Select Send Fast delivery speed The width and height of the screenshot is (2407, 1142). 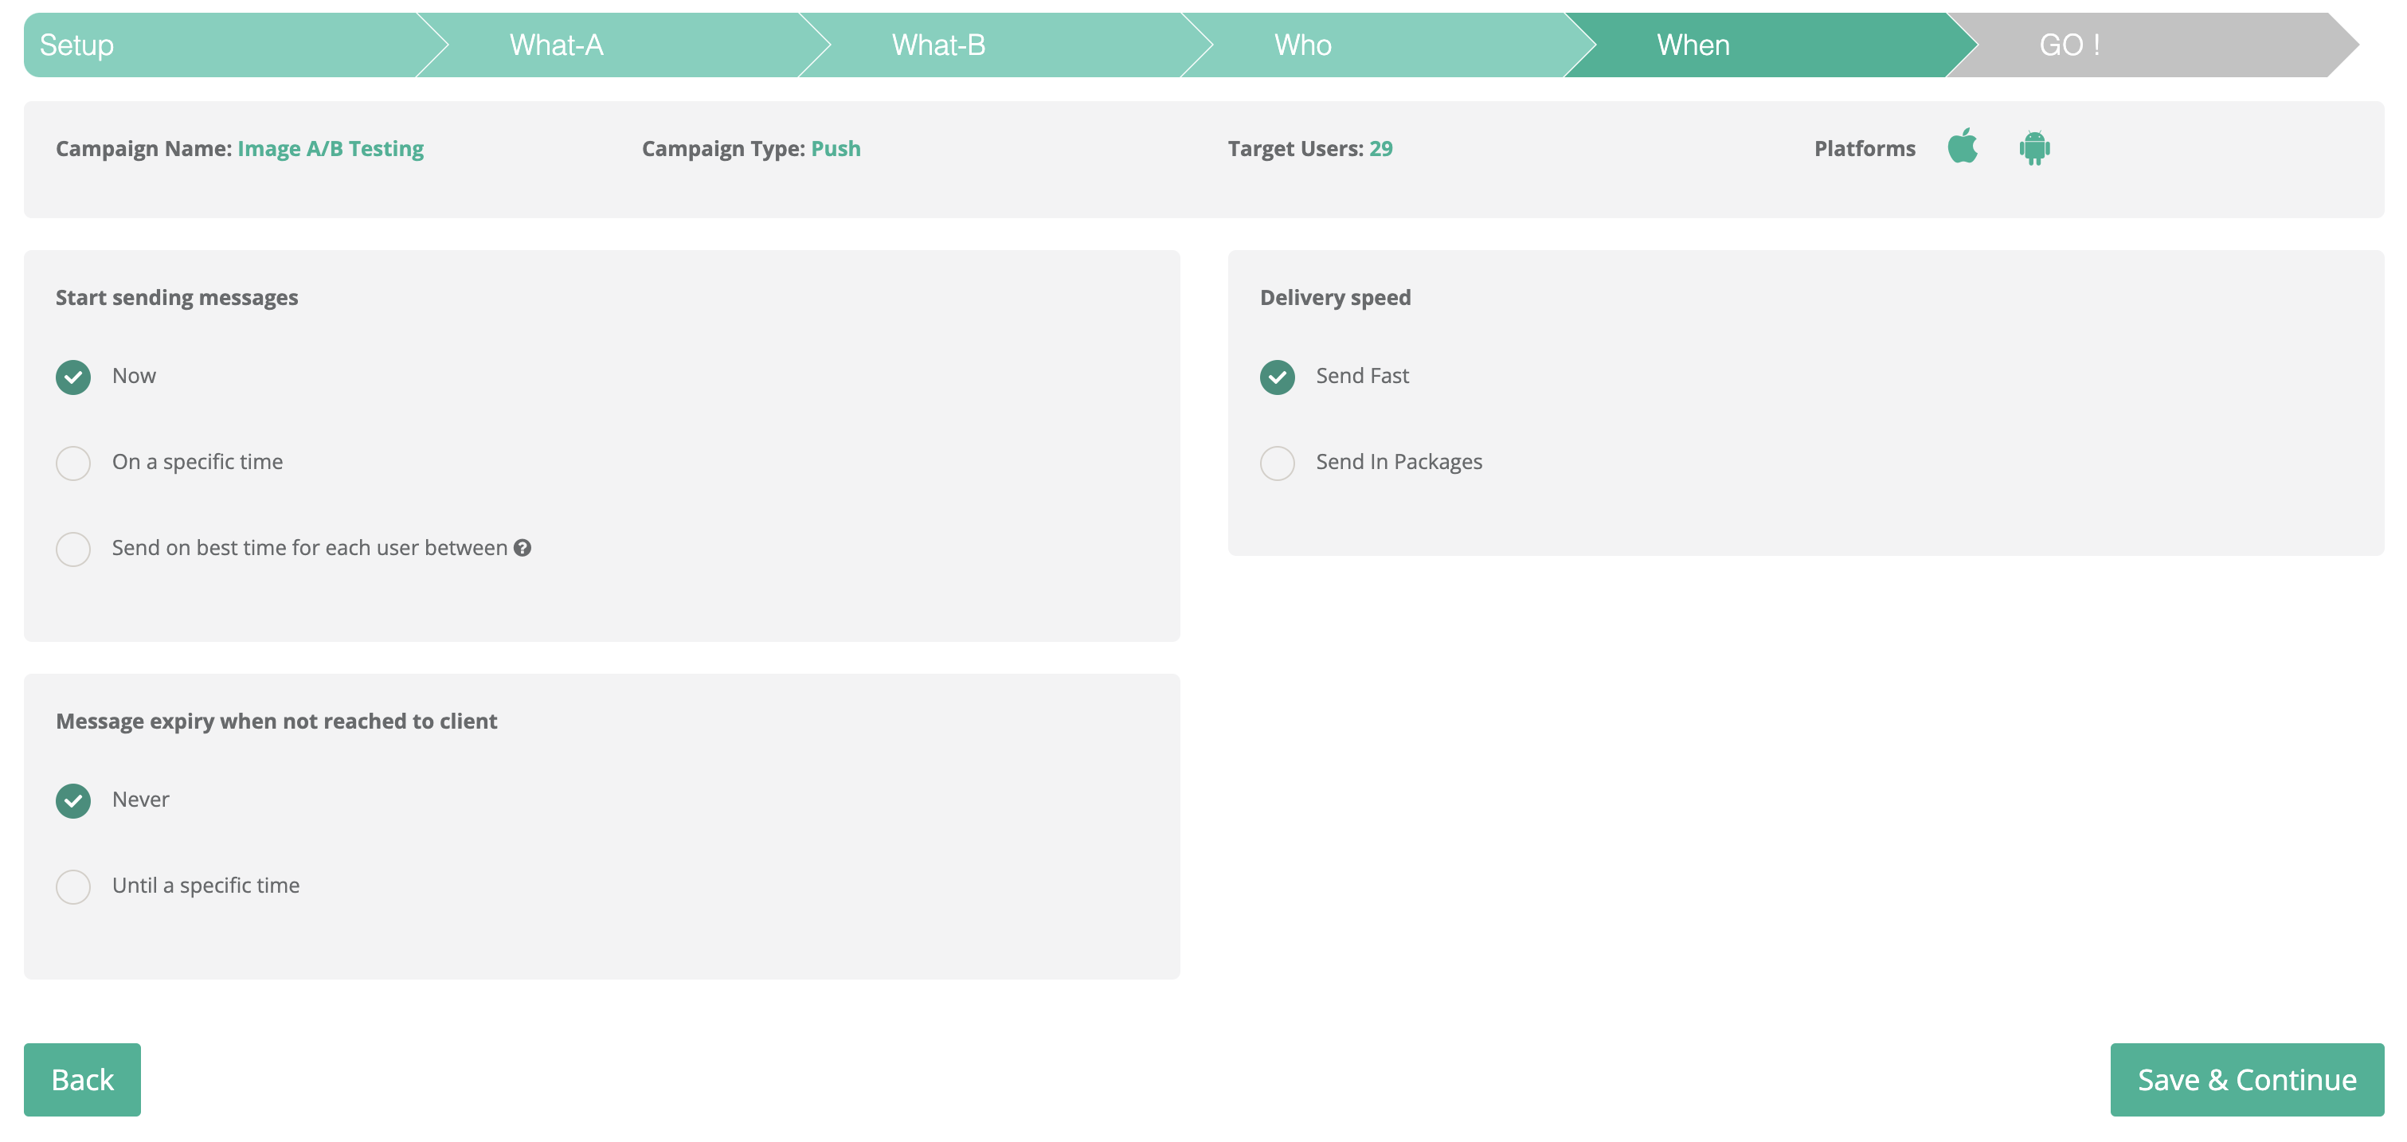click(x=1277, y=377)
